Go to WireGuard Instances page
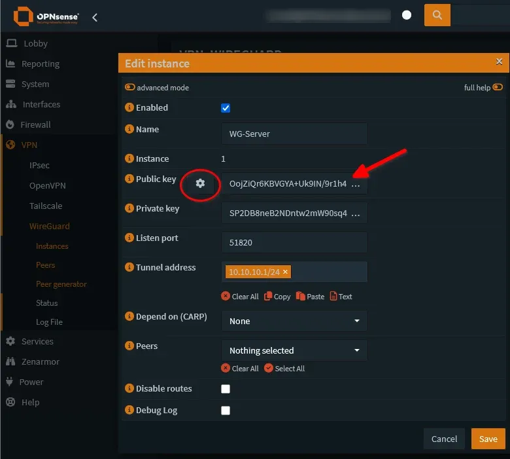This screenshot has height=459, width=510. [x=52, y=246]
